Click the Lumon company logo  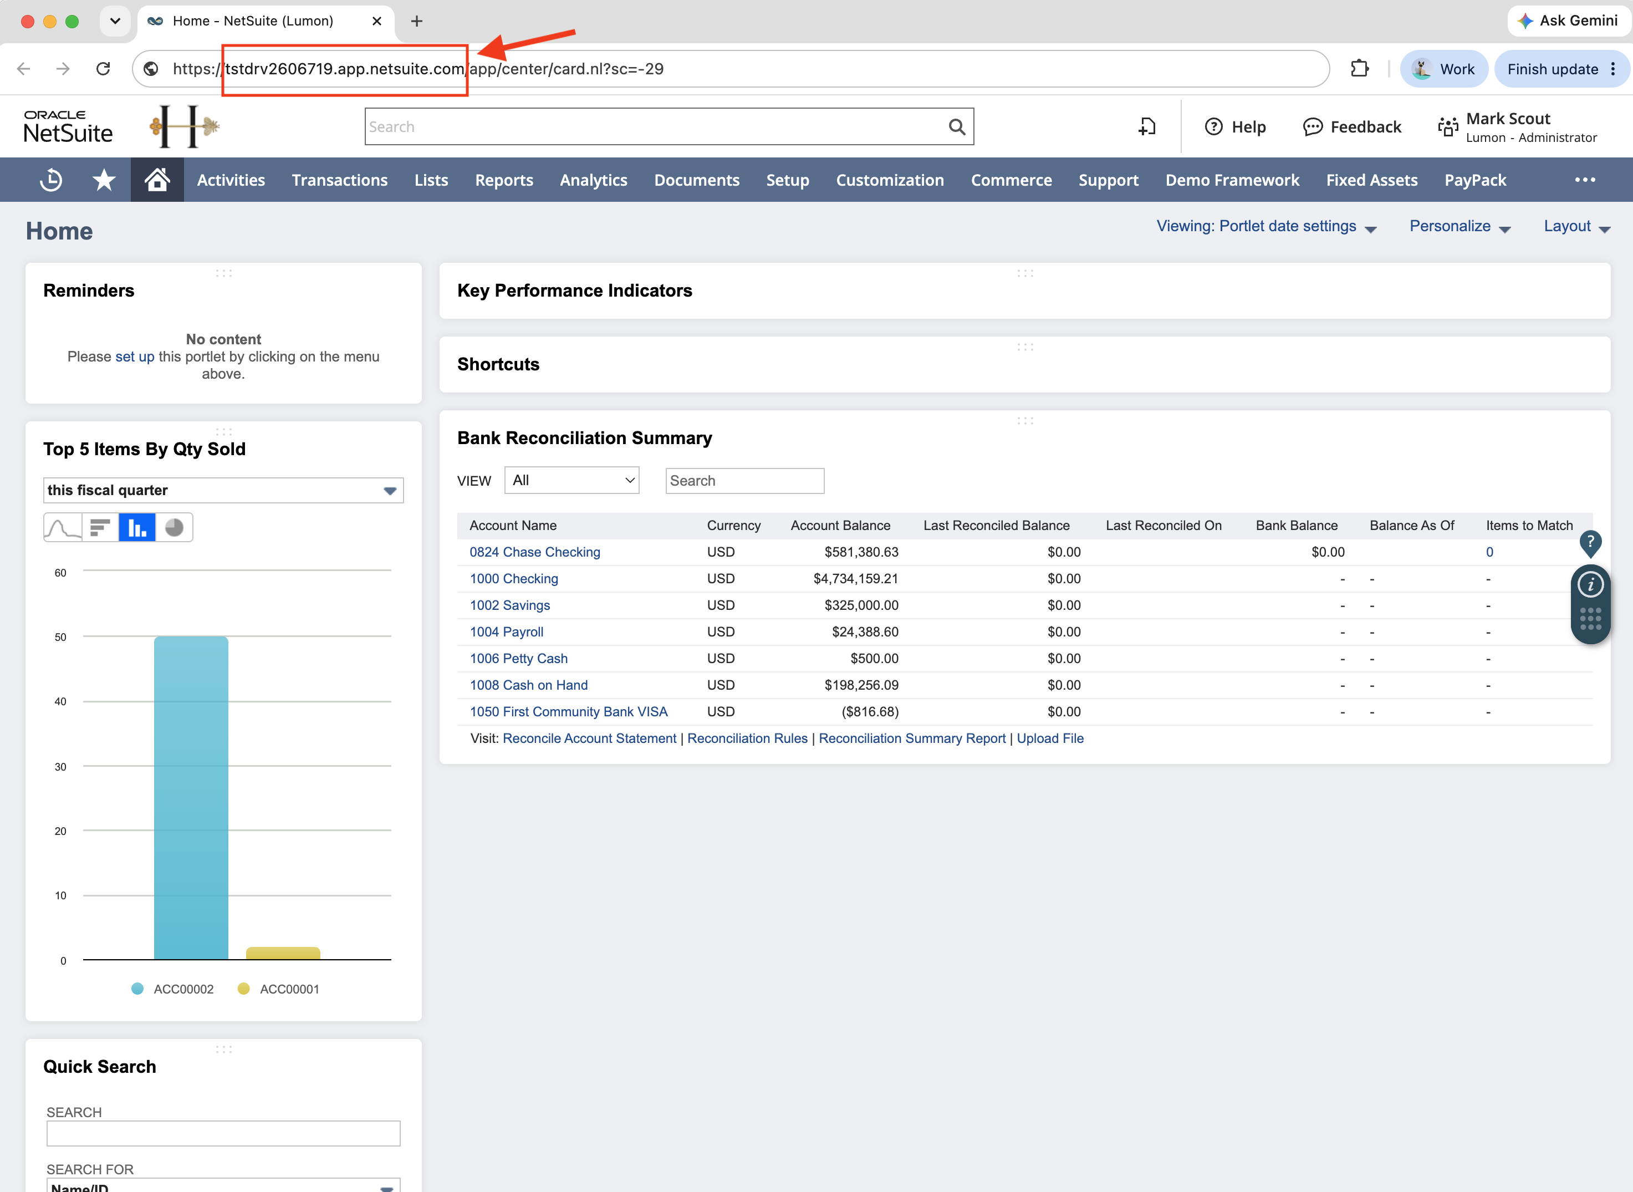[185, 127]
